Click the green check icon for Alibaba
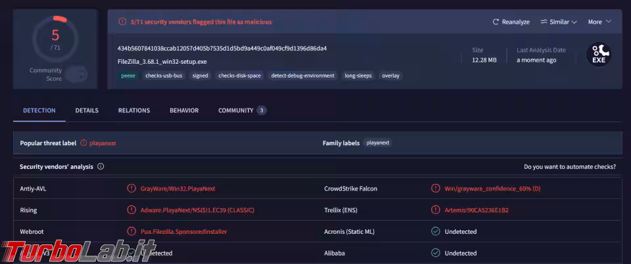 pos(435,253)
